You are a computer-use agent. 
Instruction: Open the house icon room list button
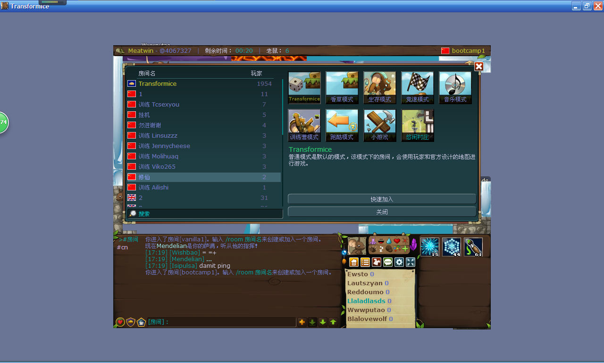(353, 262)
